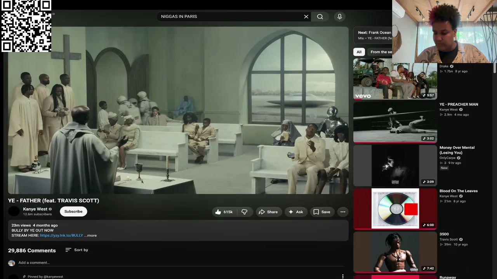Click the 7:42 duration badge on 3500
497x279 pixels.
[428, 268]
